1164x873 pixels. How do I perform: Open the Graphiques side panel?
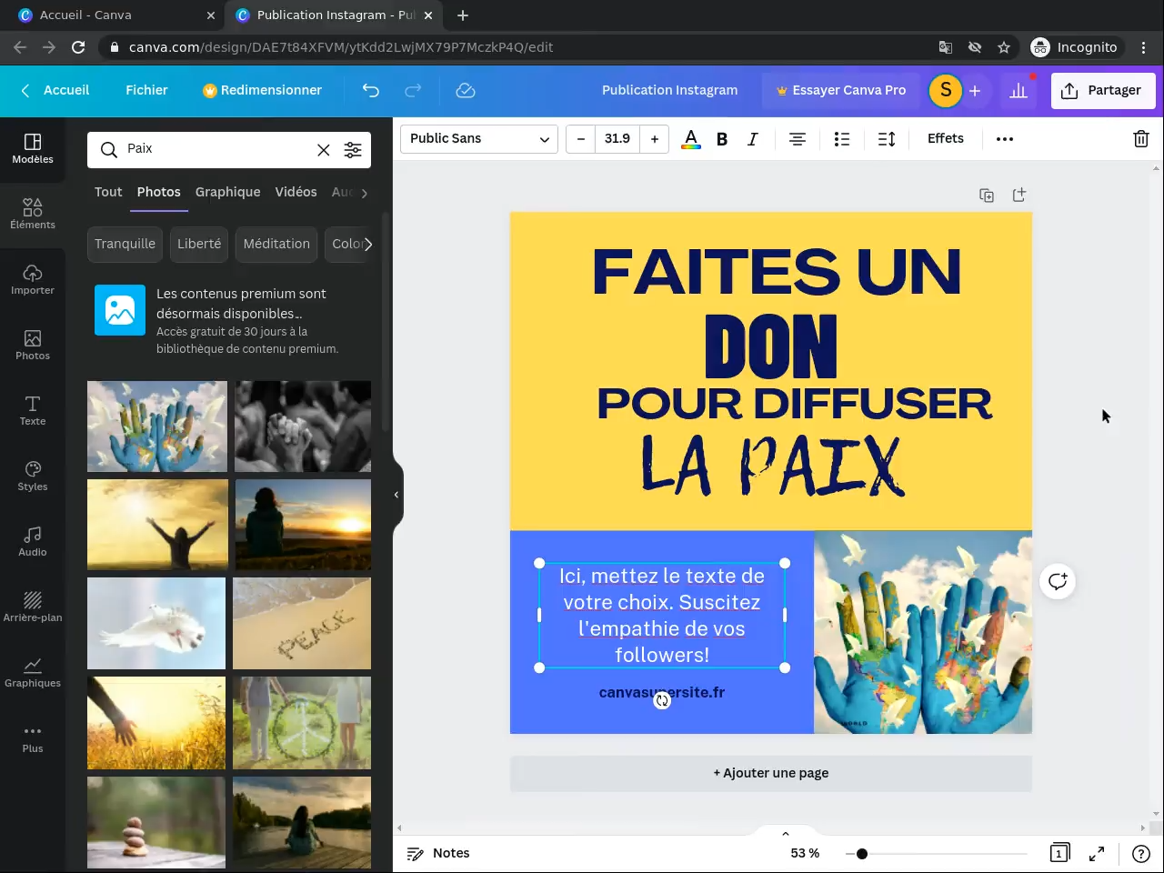33,672
